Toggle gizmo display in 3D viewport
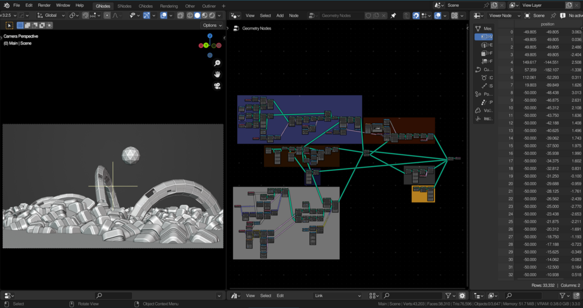The height and width of the screenshot is (308, 583). 147,16
